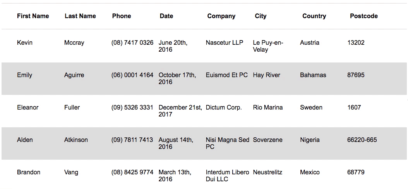Sort by the Postcode column header

click(364, 16)
